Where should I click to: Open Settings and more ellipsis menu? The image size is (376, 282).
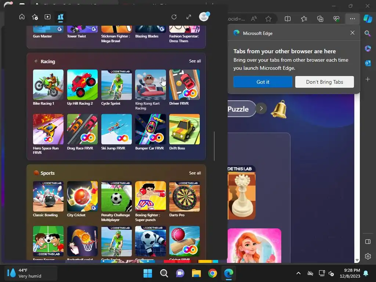point(352,19)
